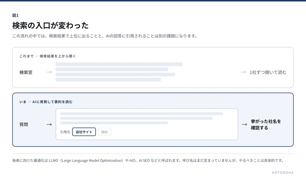Viewport: 306px width, 187px height.
Task: Click the text 1社ずつ開いて読む
Action: [268, 72]
